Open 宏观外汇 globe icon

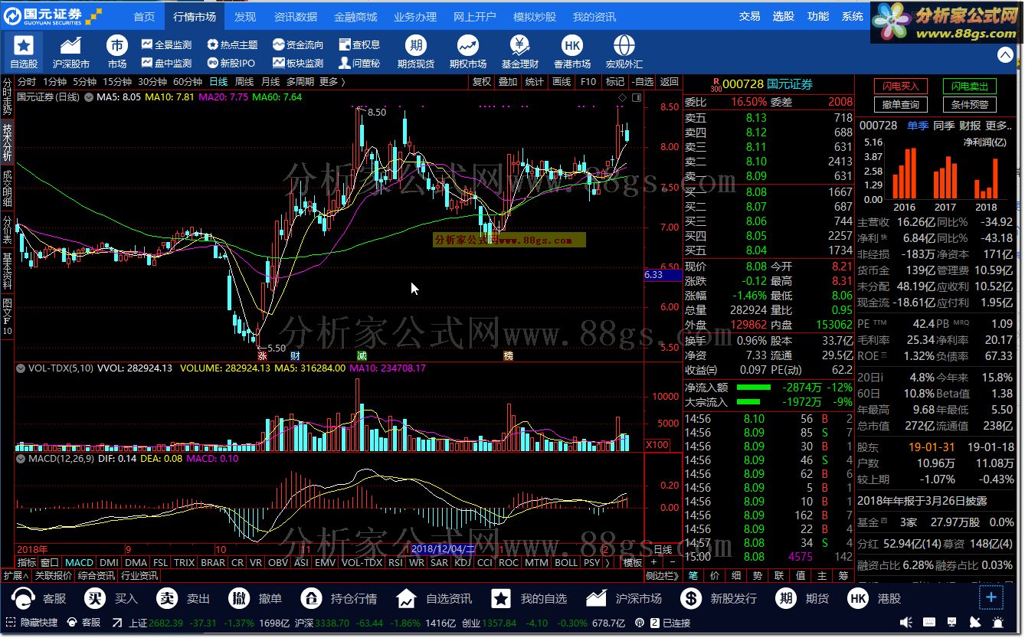pyautogui.click(x=624, y=45)
